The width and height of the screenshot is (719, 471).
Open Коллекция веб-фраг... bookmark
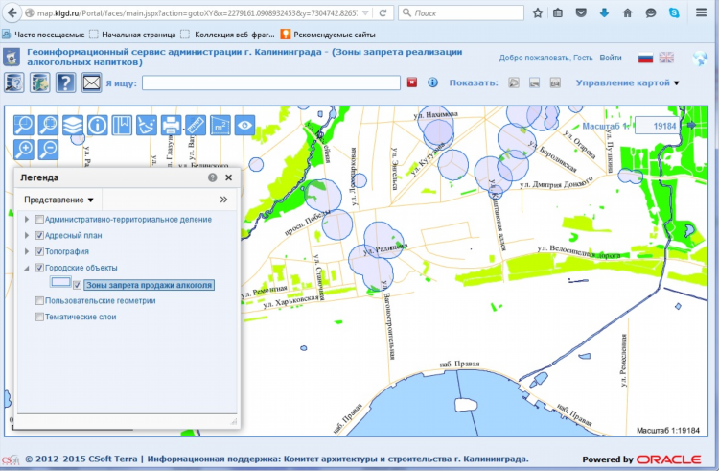point(228,35)
